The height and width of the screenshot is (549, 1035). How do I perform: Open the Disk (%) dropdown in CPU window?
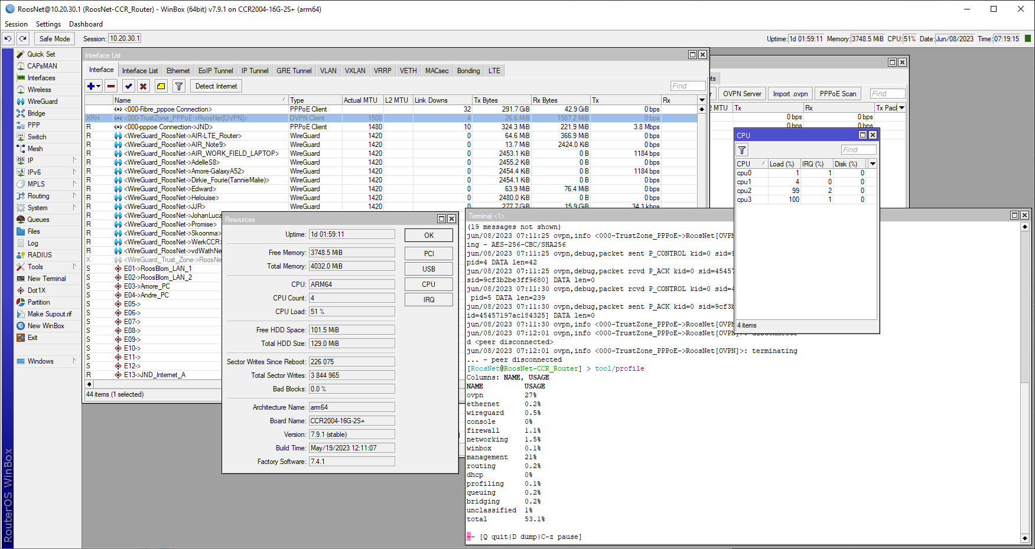click(874, 164)
